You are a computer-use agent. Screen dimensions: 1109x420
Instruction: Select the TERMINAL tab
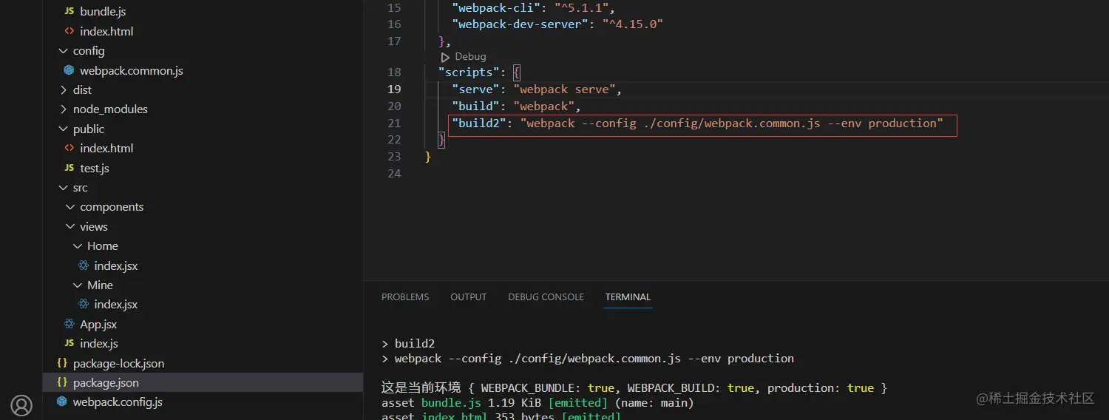[628, 297]
